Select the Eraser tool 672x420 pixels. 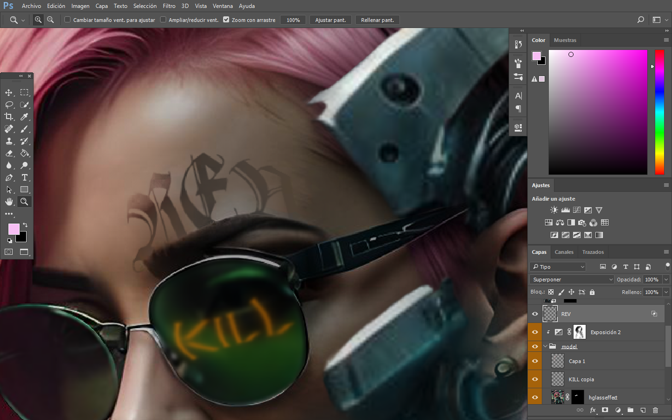pos(9,153)
